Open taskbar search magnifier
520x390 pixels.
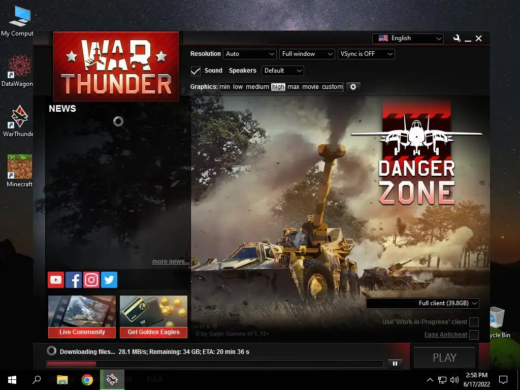(37, 380)
